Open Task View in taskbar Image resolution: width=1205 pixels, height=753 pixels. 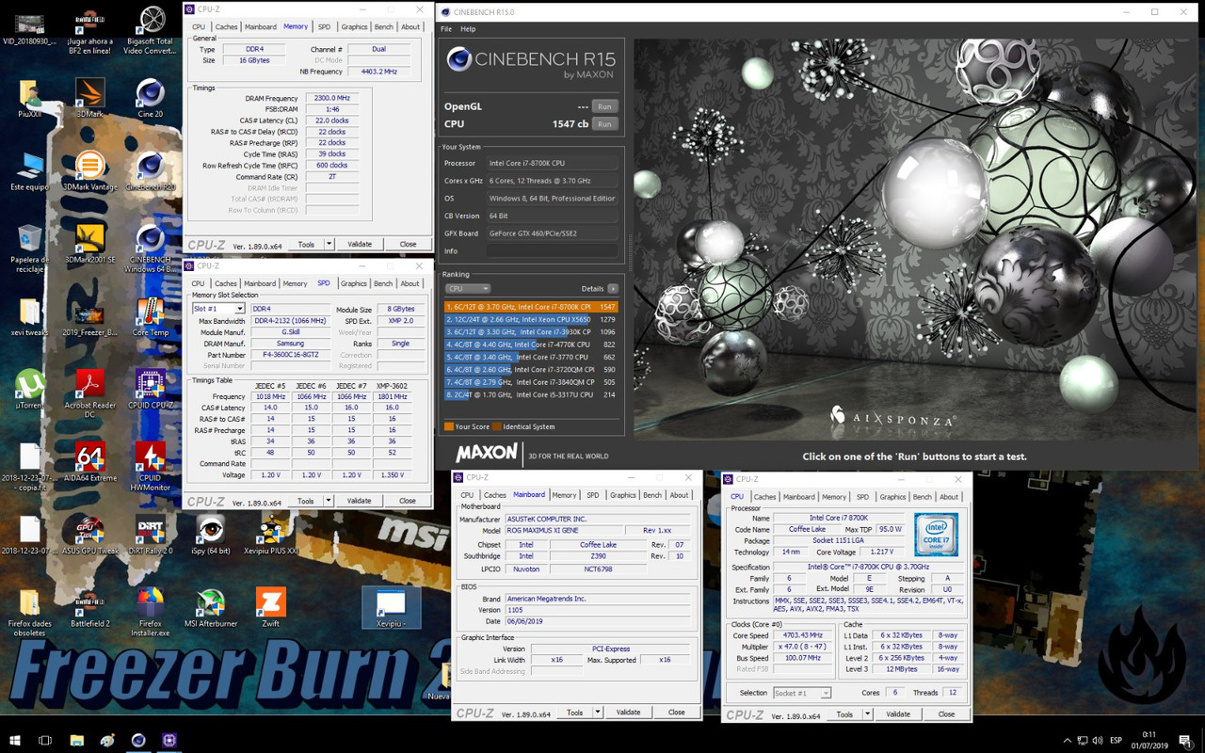(x=45, y=741)
